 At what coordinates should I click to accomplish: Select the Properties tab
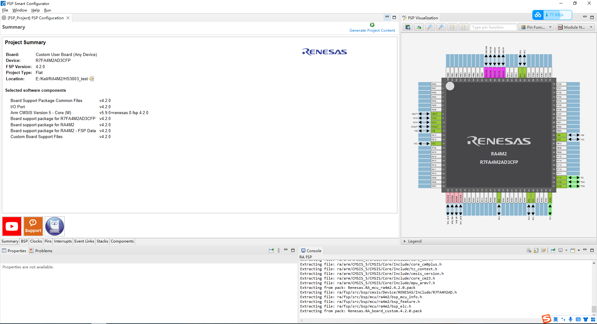pyautogui.click(x=14, y=251)
